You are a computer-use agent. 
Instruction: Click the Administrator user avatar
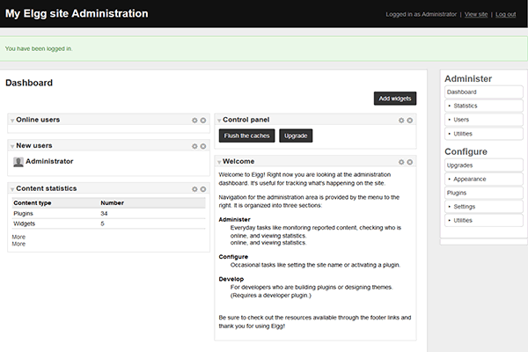(18, 162)
